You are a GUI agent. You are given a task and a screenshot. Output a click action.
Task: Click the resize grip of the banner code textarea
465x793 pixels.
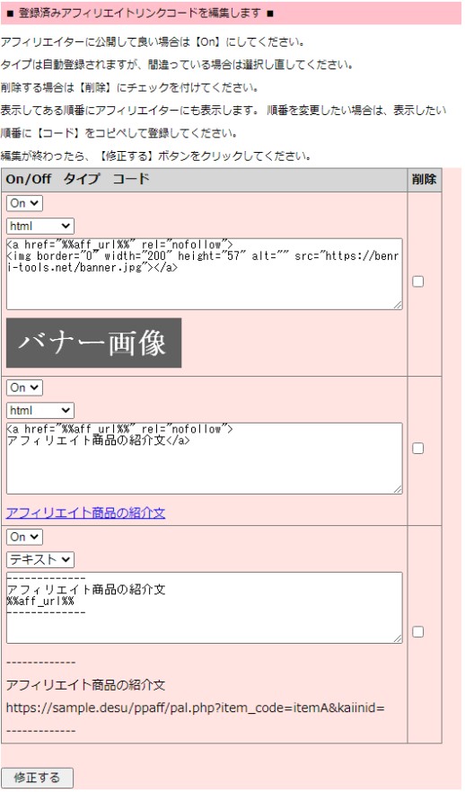click(x=398, y=305)
